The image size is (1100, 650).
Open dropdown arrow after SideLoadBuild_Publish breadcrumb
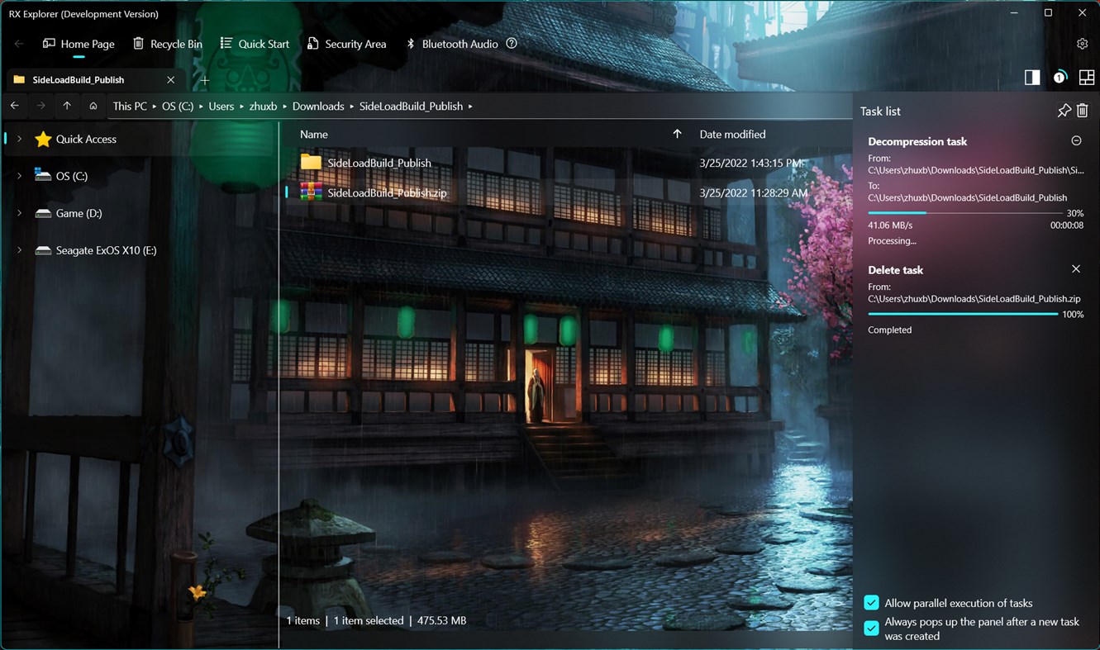pyautogui.click(x=470, y=107)
